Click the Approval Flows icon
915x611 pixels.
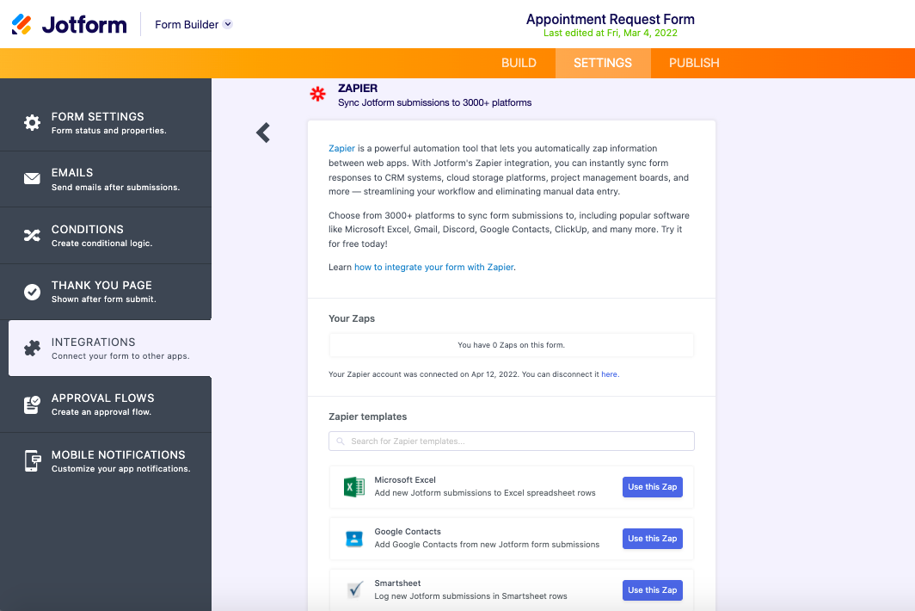click(x=32, y=404)
